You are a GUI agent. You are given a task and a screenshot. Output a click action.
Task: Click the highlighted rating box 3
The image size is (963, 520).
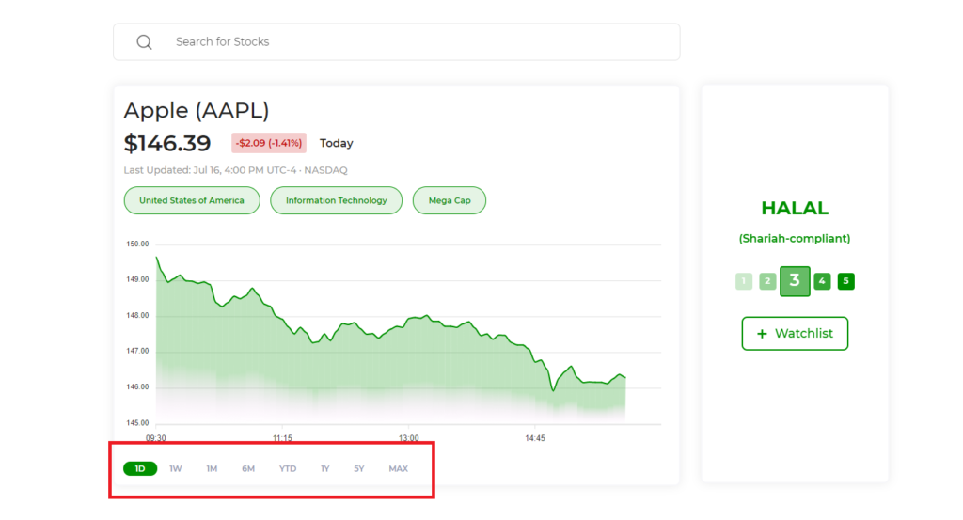click(795, 281)
